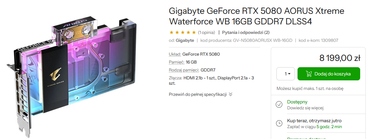
Task: Click the Gigabyte GeForce RTX 5080 product title
Action: pyautogui.click(x=257, y=16)
